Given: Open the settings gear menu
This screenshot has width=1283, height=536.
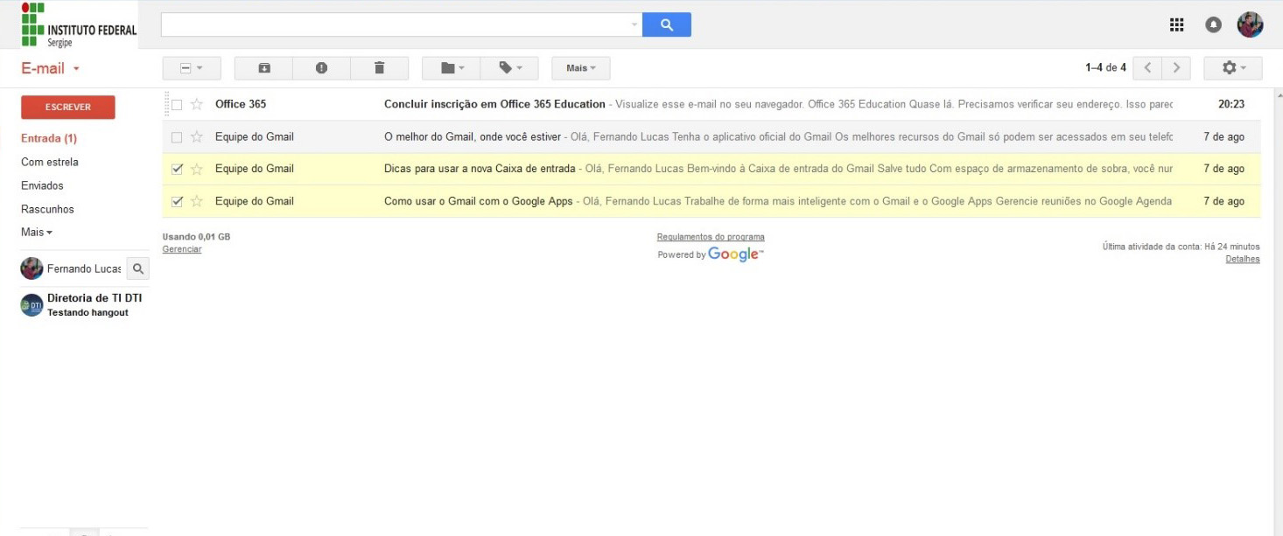Looking at the screenshot, I should [1232, 67].
